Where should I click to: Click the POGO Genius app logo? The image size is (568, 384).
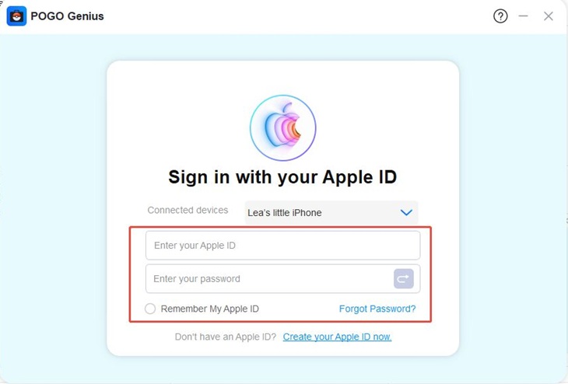pyautogui.click(x=16, y=16)
